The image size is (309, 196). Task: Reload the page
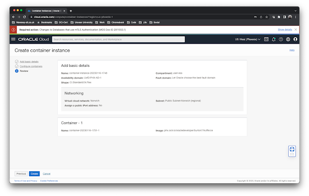[x=24, y=17]
